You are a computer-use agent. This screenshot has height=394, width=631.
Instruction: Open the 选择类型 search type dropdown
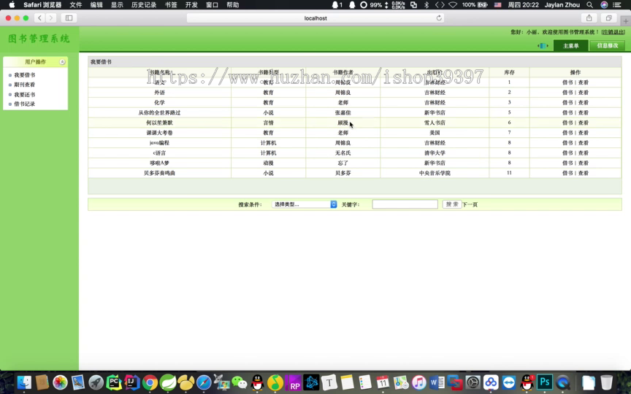305,204
